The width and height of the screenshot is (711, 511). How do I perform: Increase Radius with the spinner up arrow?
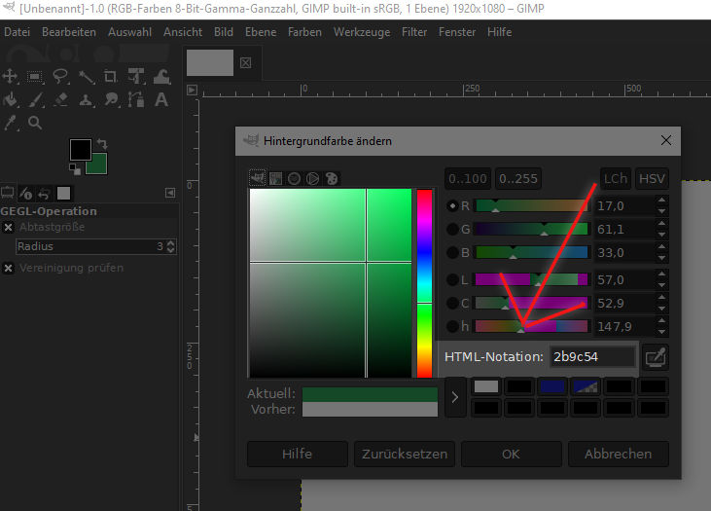170,243
